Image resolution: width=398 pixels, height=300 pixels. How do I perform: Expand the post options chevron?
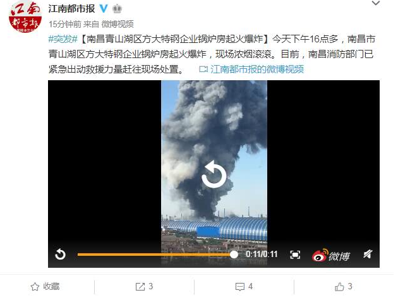click(x=376, y=3)
